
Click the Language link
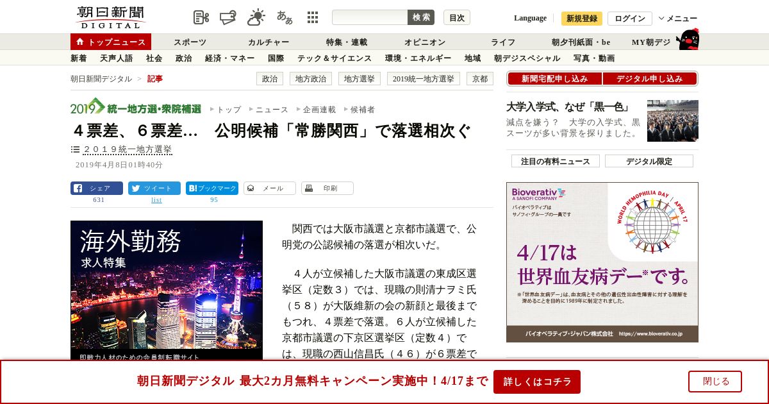530,18
